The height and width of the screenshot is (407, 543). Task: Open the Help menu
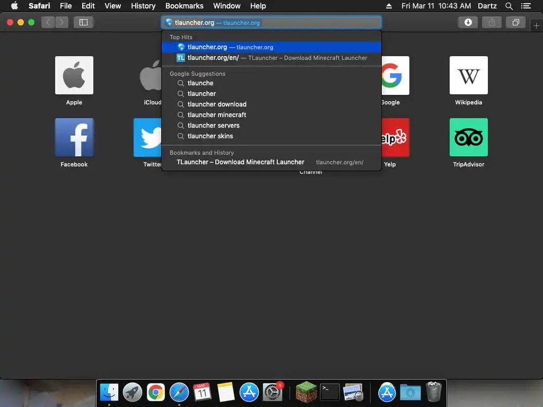pyautogui.click(x=258, y=6)
